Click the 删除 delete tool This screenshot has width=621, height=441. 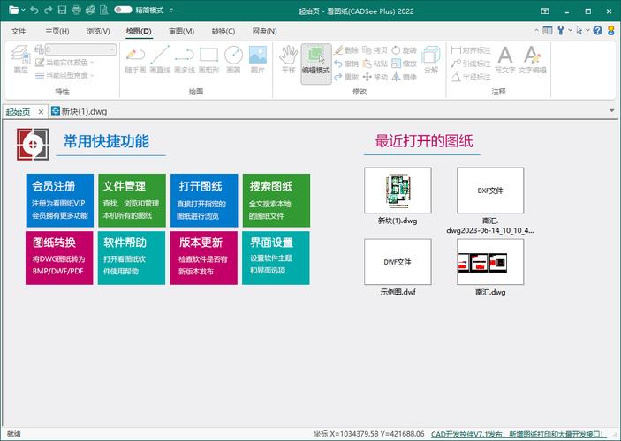pyautogui.click(x=346, y=50)
